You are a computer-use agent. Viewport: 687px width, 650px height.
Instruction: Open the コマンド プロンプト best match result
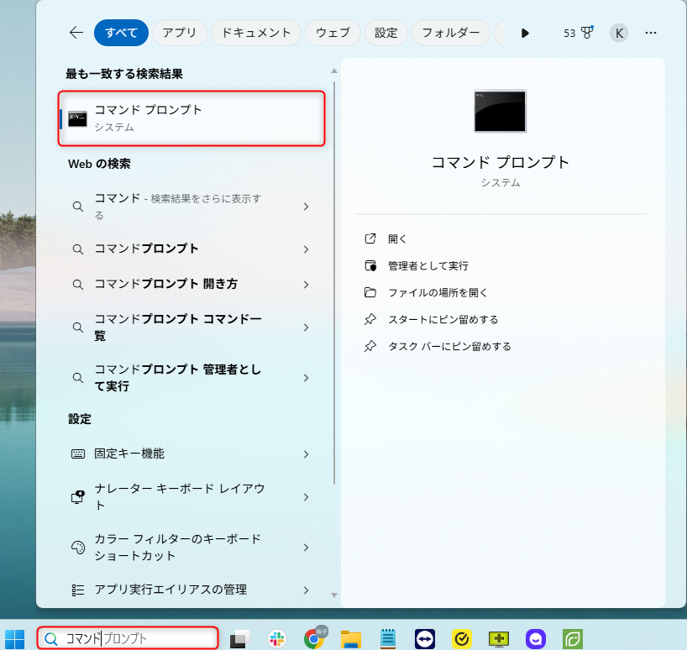[191, 118]
